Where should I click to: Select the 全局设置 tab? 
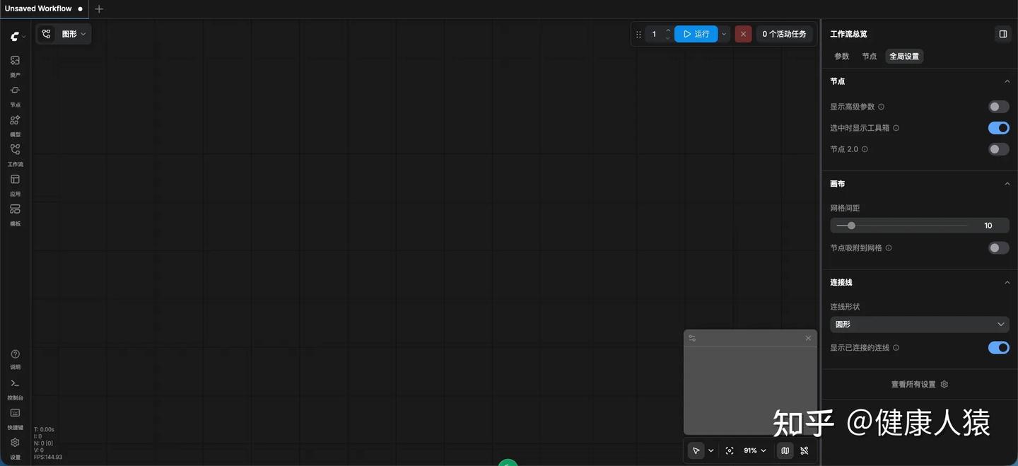[x=904, y=57]
